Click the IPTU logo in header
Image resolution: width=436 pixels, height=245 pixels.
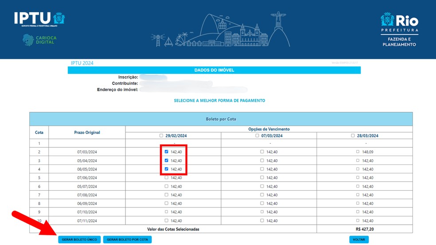click(39, 19)
